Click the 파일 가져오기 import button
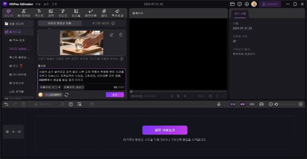This screenshot has width=307, height=159. [x=165, y=130]
